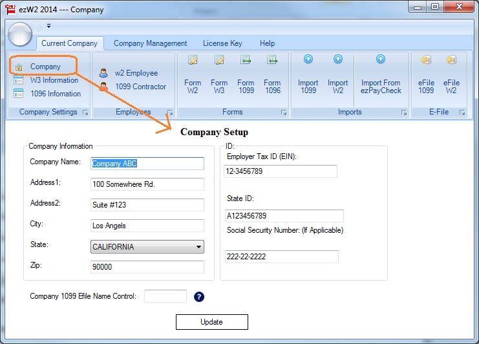
Task: Expand the Company Settings group launcher
Action: 85,113
